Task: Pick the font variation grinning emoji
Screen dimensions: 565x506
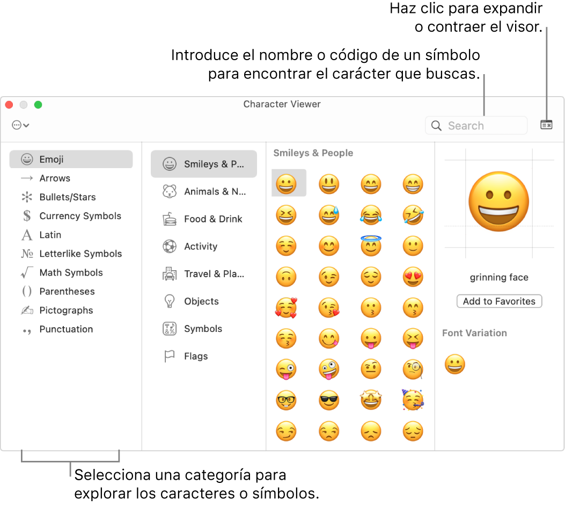Action: [455, 364]
